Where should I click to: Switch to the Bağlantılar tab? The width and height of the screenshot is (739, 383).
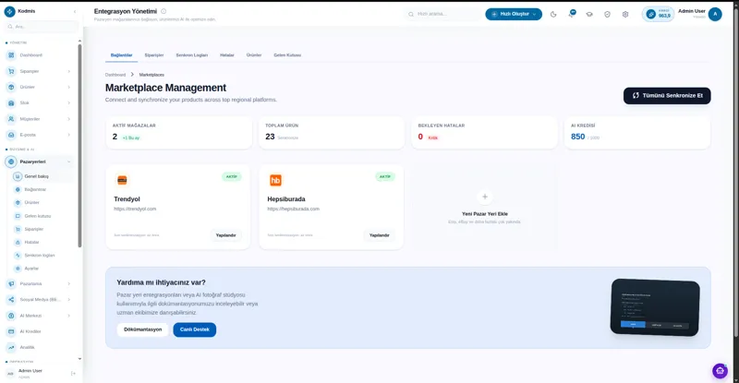122,55
